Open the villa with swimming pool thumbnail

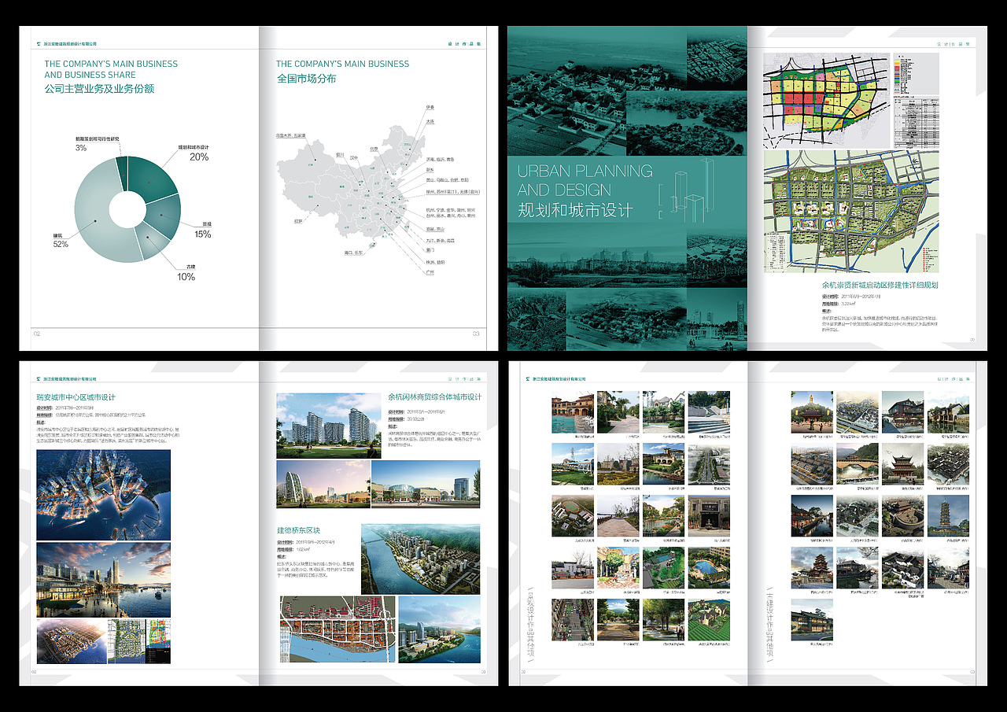[x=573, y=411]
